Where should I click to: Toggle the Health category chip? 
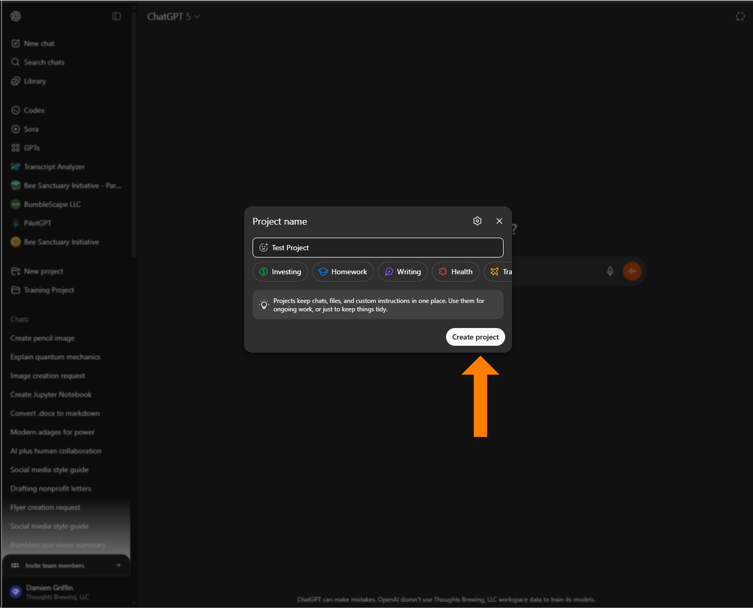(x=455, y=272)
